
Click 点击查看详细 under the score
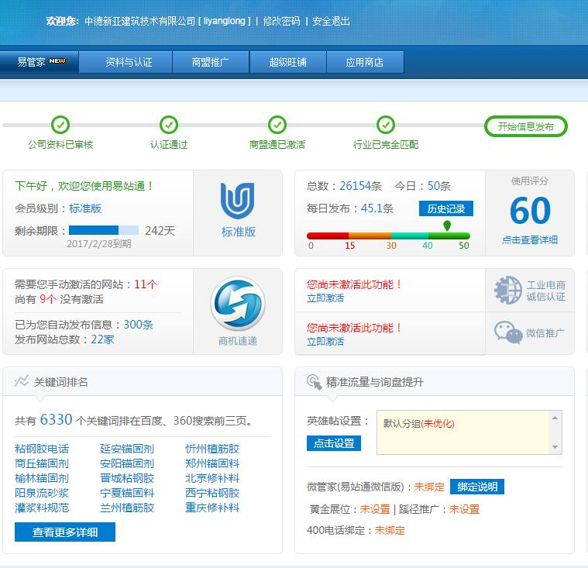coord(530,239)
